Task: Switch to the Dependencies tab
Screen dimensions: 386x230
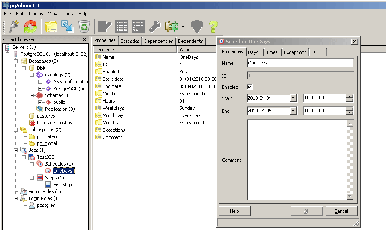Action: coord(159,41)
